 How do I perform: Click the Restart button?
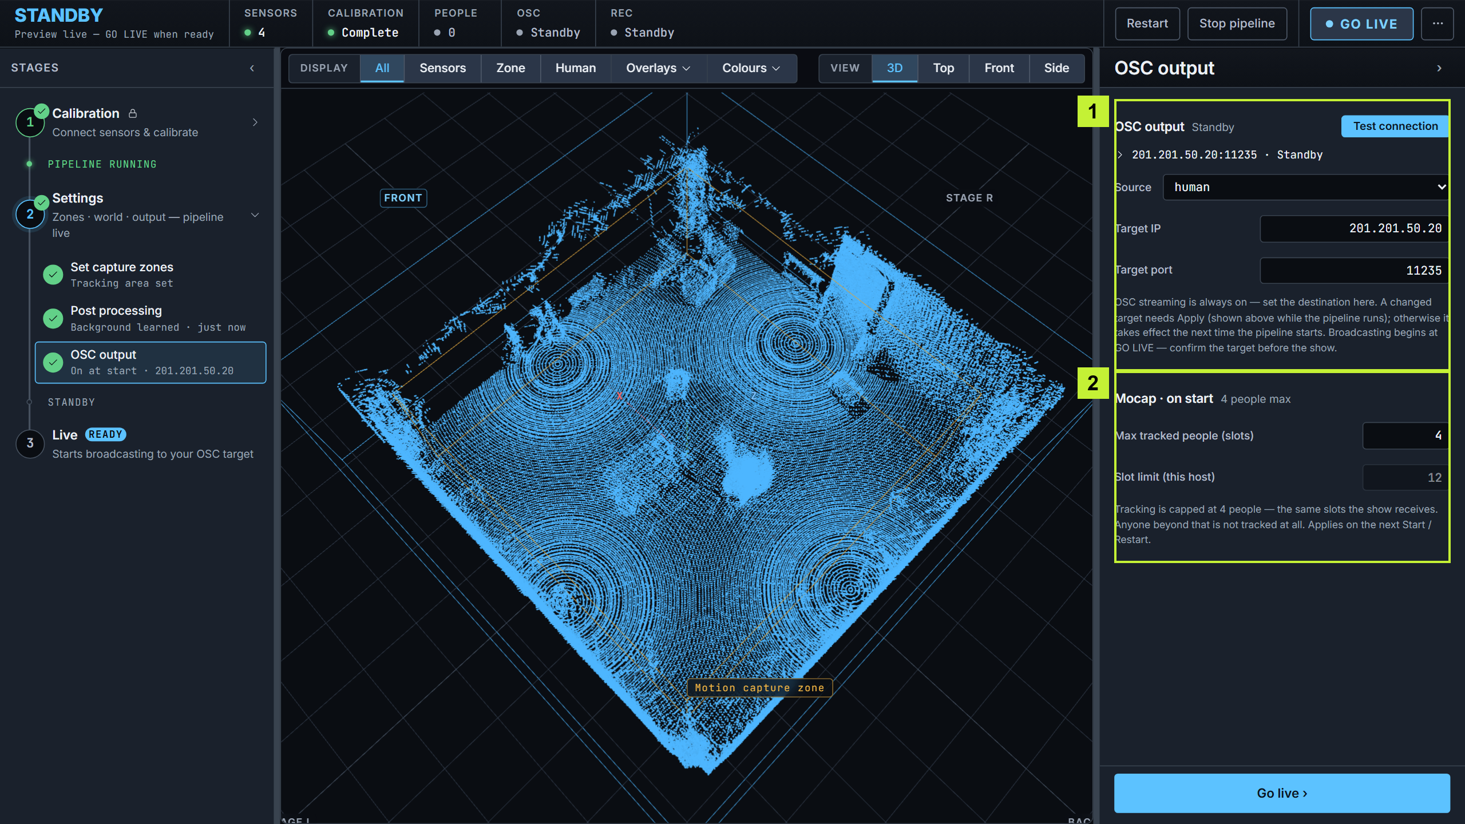click(x=1147, y=23)
